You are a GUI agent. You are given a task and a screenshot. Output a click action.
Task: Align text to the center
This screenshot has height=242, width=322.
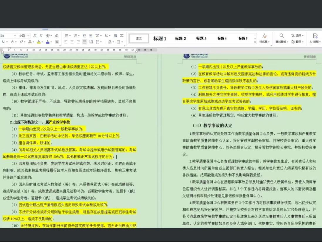pos(72,42)
